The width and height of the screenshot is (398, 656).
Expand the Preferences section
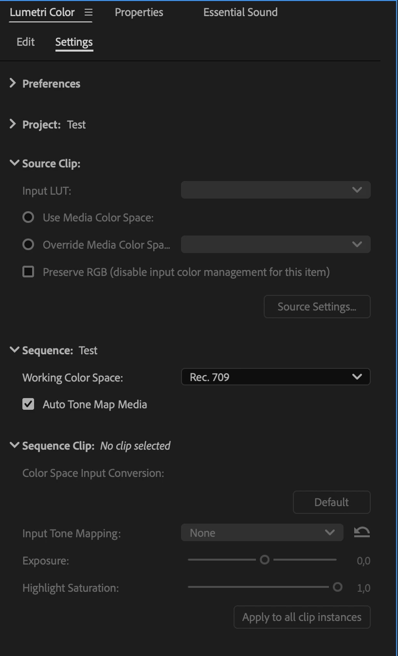(x=13, y=84)
